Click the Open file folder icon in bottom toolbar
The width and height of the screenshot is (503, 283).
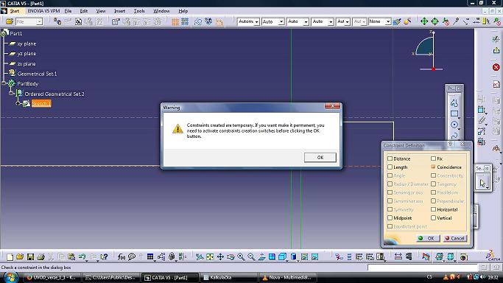[x=20, y=256]
